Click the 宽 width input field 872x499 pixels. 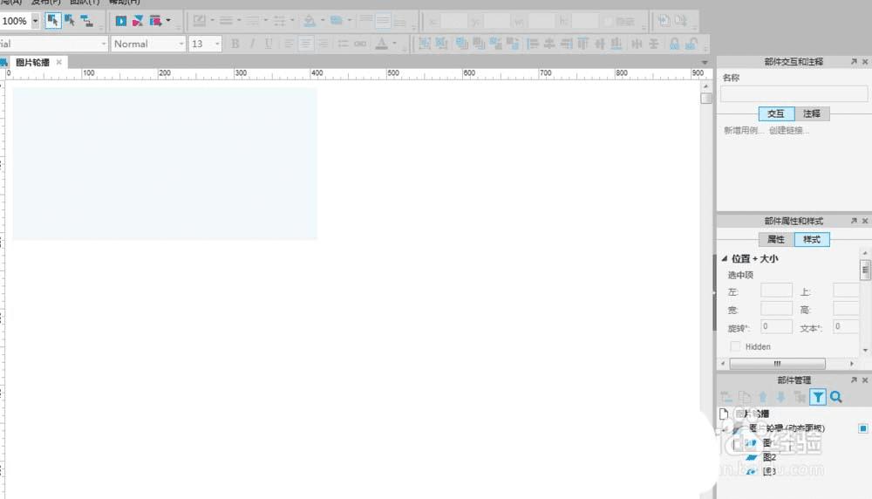click(776, 309)
